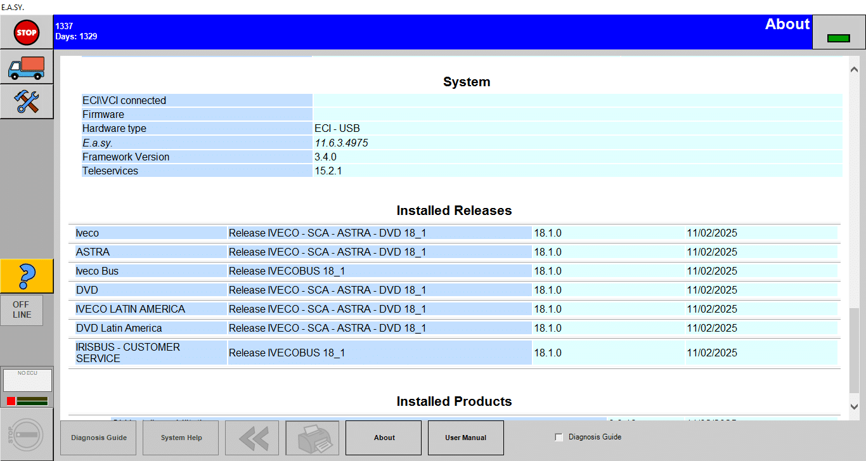The height and width of the screenshot is (461, 866).
Task: Click the scrollbar down arrow
Action: (x=855, y=406)
